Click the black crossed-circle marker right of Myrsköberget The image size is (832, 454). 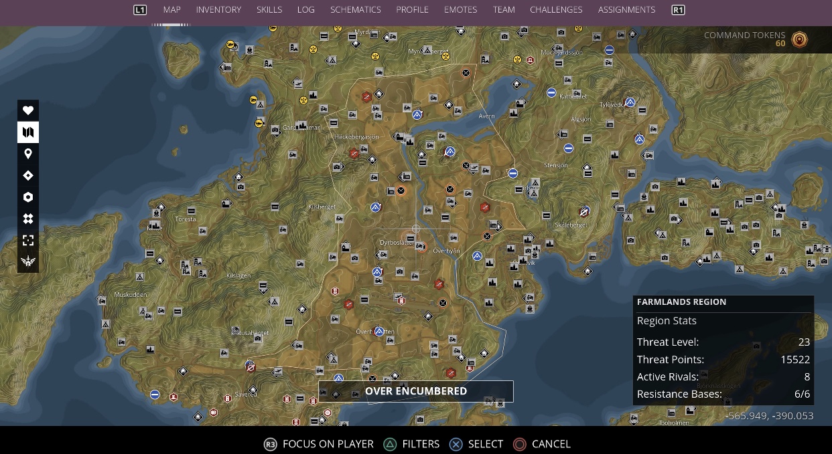[x=466, y=72]
